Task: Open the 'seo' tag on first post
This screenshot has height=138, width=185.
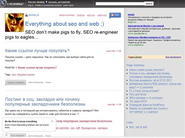Action: (14, 74)
